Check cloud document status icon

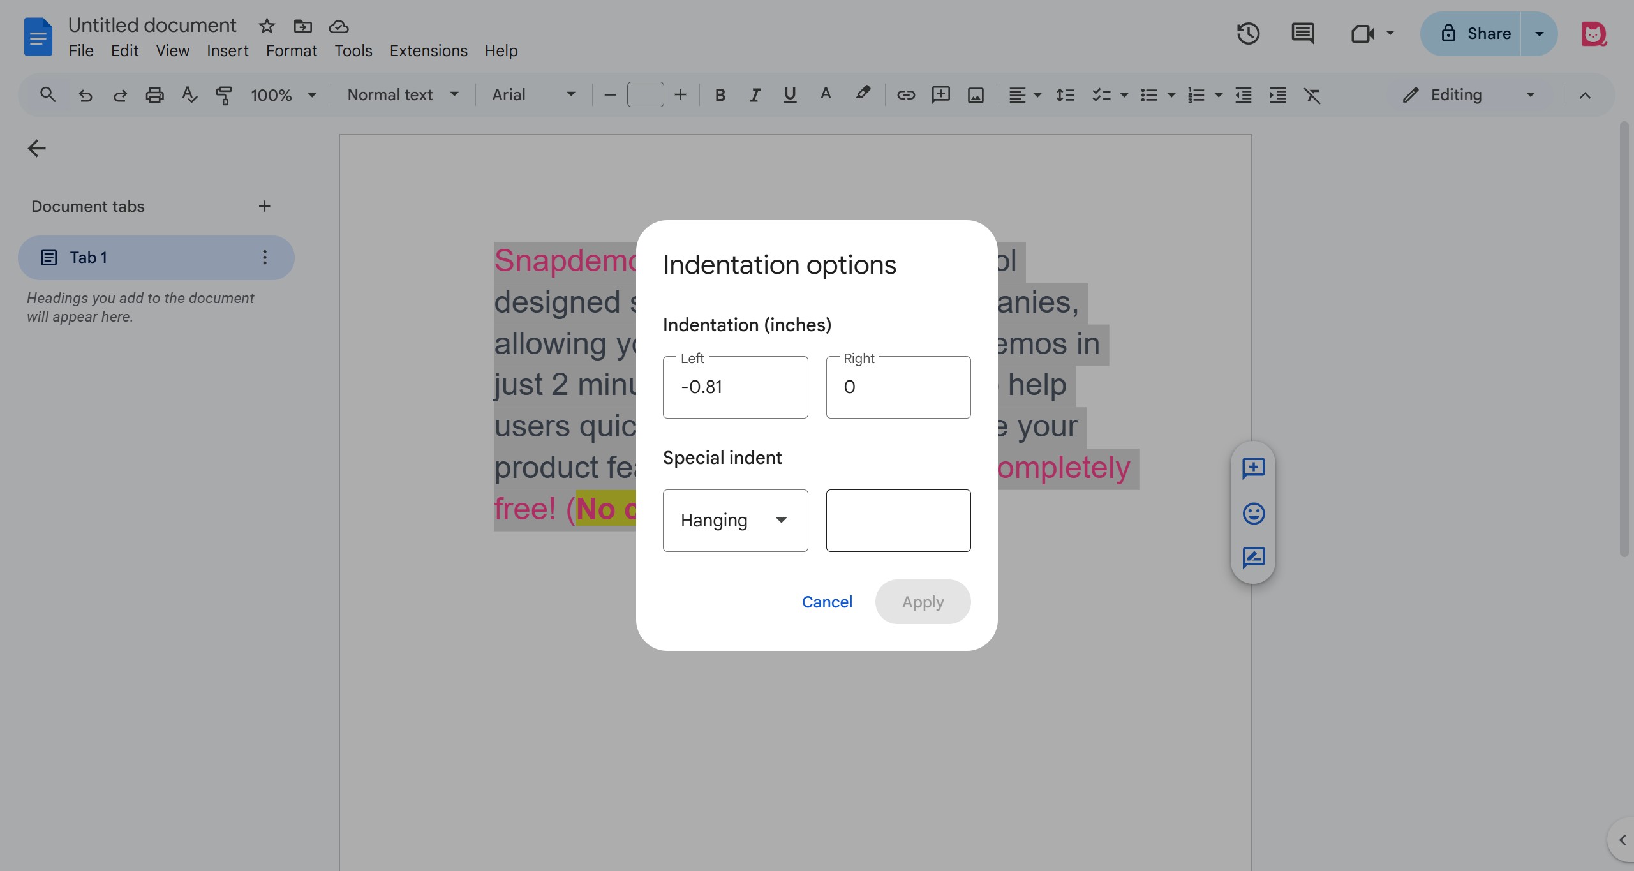point(338,26)
